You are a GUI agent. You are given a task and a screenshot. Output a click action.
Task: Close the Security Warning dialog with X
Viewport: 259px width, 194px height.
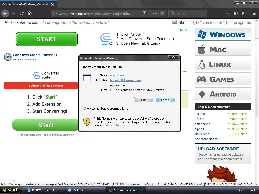pyautogui.click(x=174, y=57)
